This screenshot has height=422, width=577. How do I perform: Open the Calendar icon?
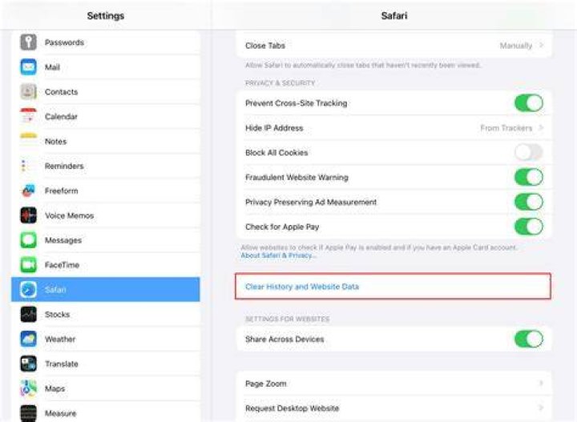coord(28,116)
